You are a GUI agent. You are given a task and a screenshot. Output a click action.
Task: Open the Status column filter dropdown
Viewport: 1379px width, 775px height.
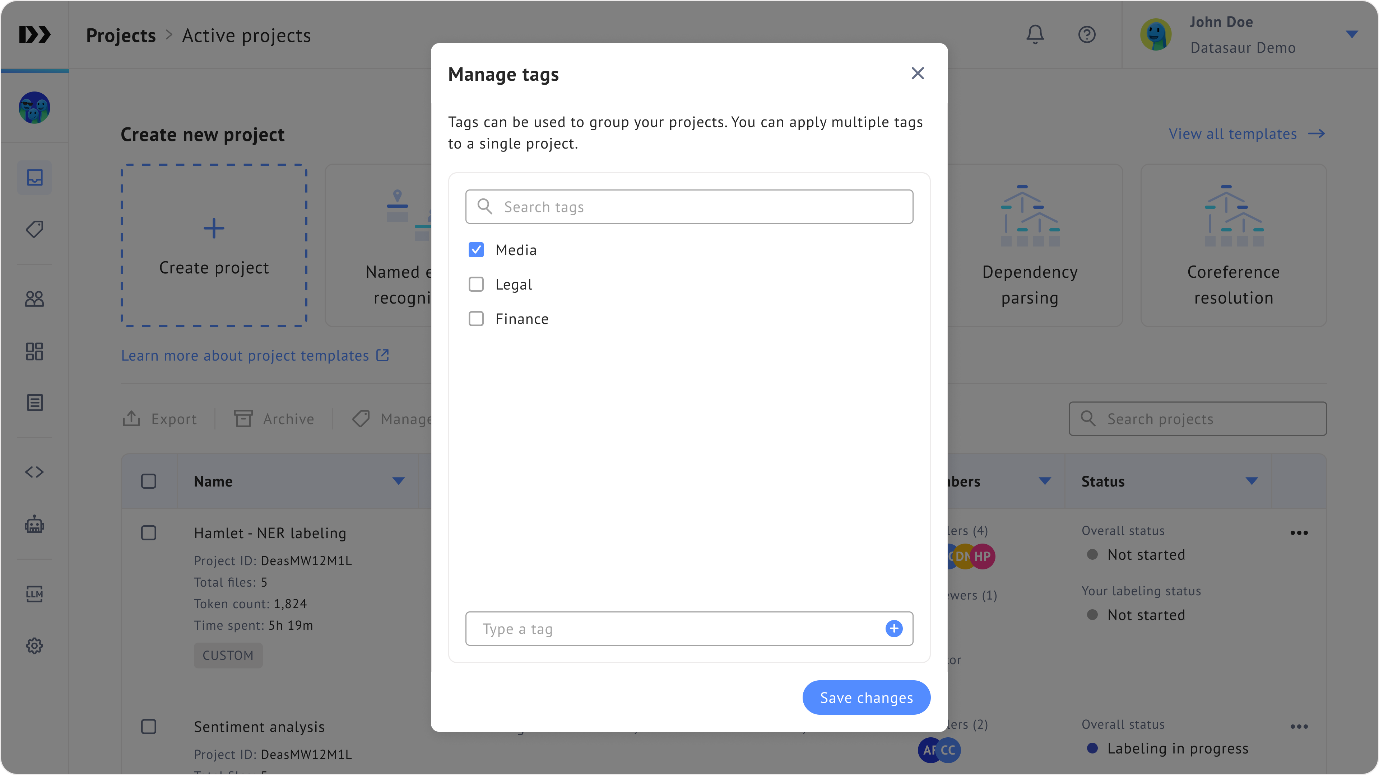[x=1251, y=481]
